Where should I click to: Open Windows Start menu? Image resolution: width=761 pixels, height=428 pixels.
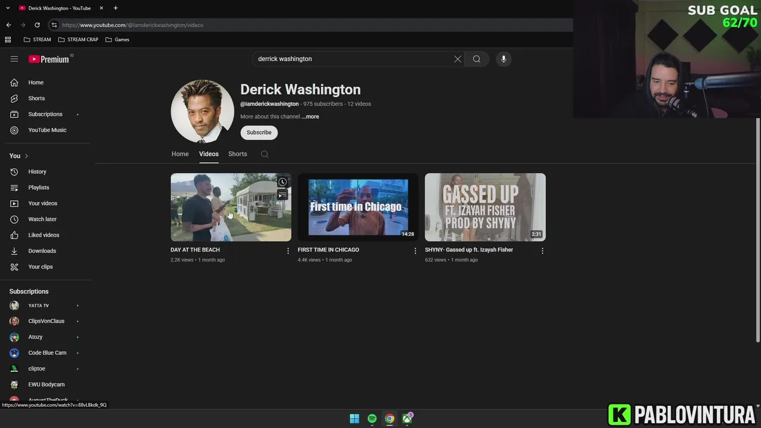(354, 418)
